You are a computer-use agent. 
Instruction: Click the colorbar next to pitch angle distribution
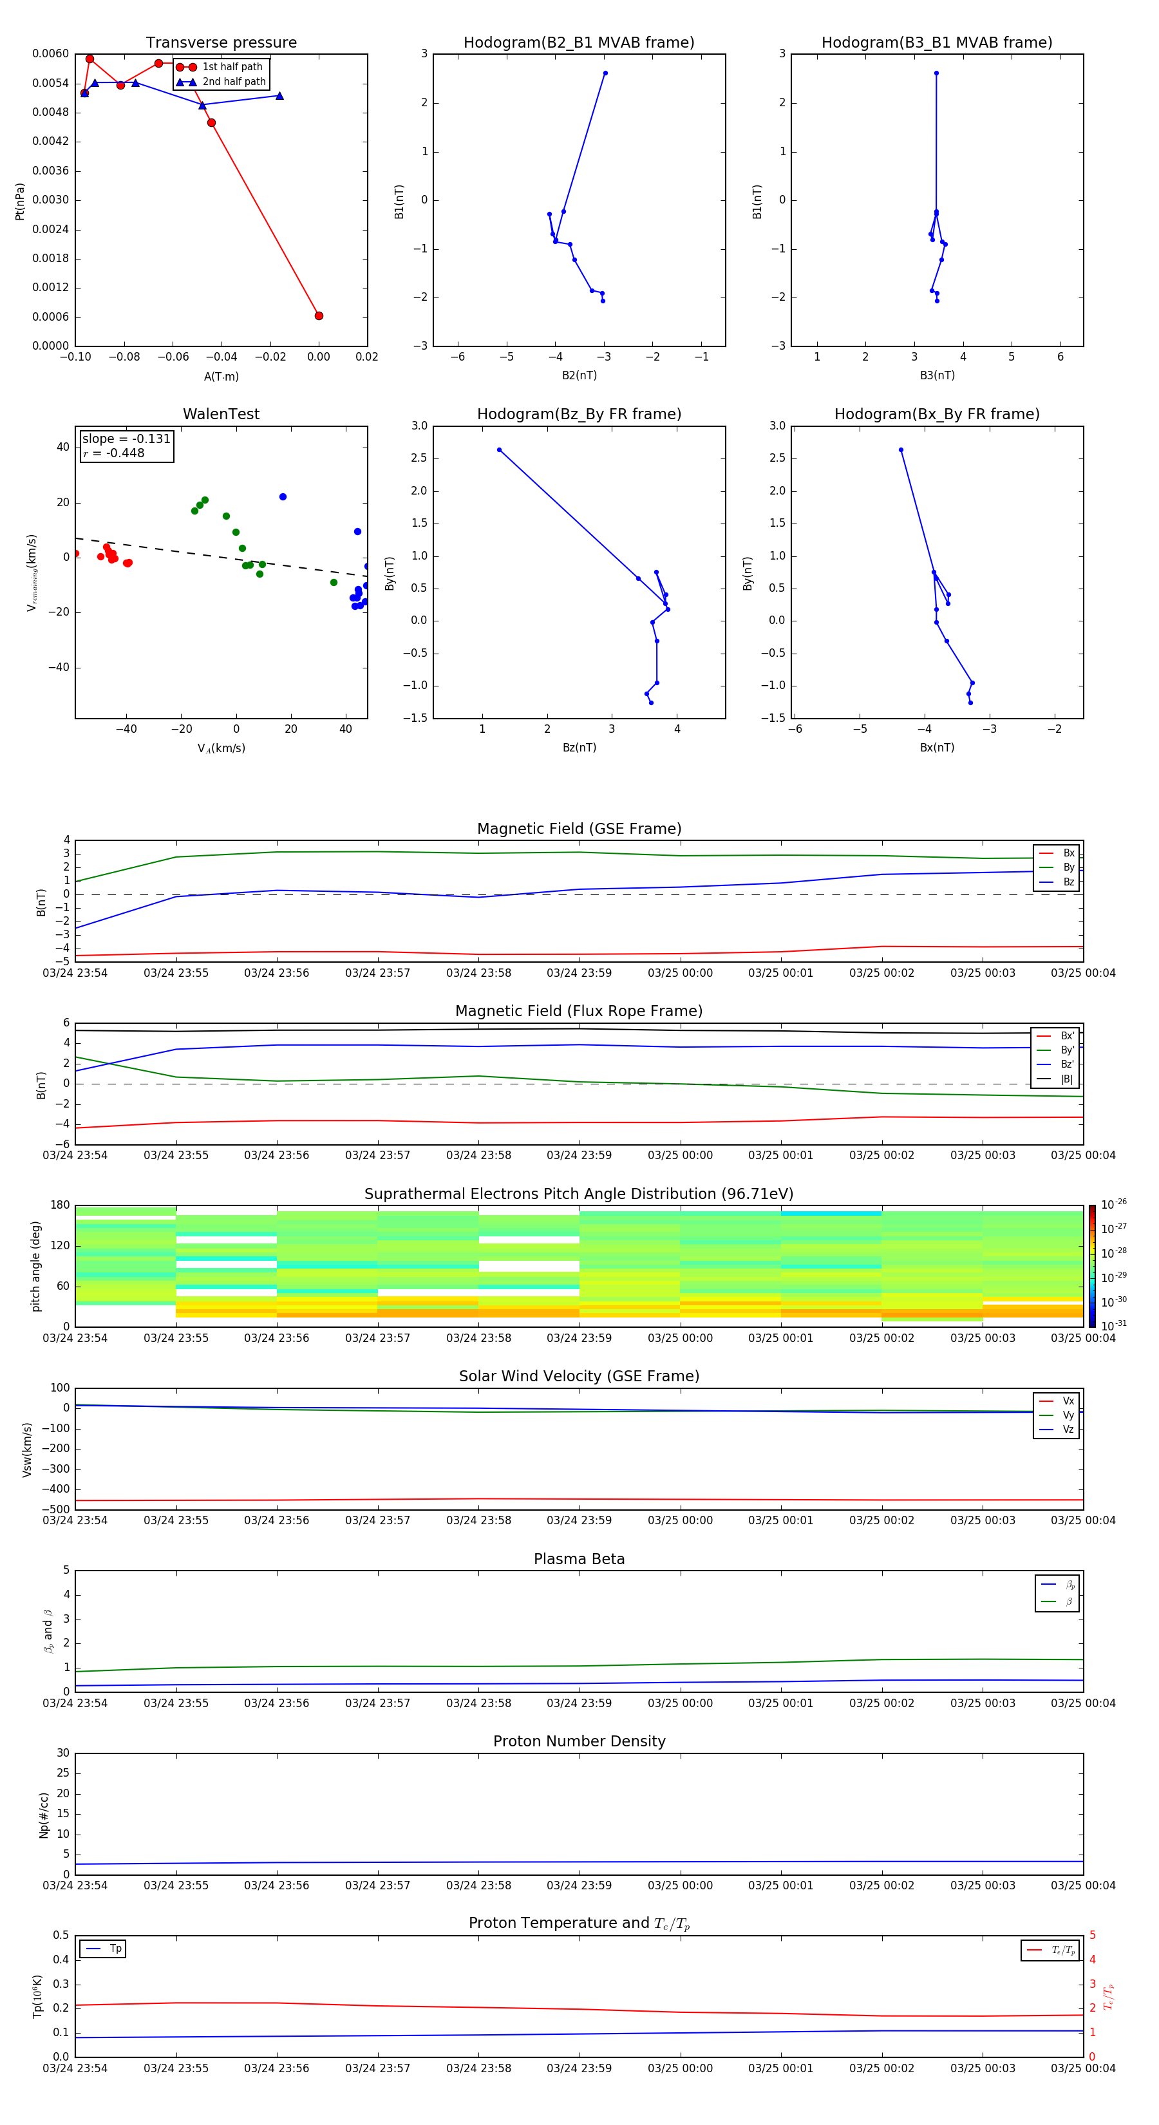pos(1091,1265)
